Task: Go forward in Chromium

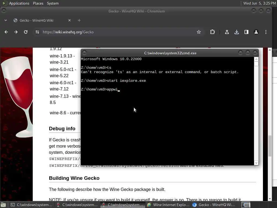Action: (x=16, y=32)
